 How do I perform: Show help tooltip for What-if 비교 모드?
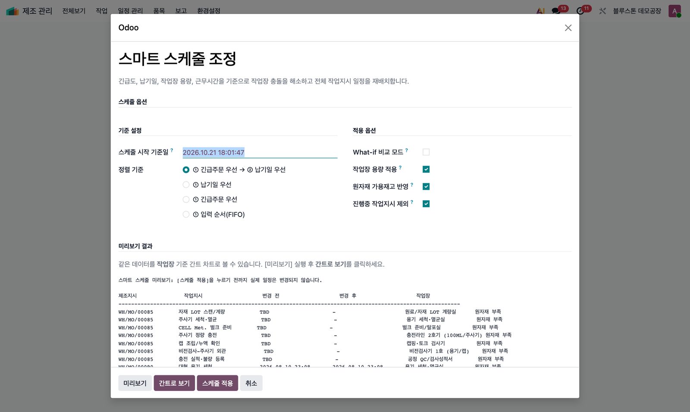point(406,150)
